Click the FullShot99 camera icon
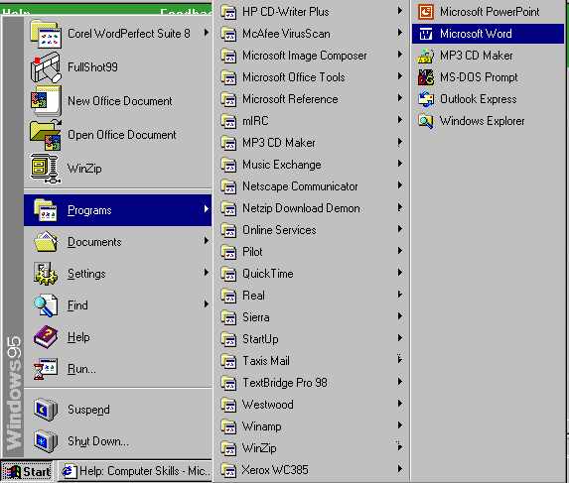569x483 pixels. click(x=46, y=67)
